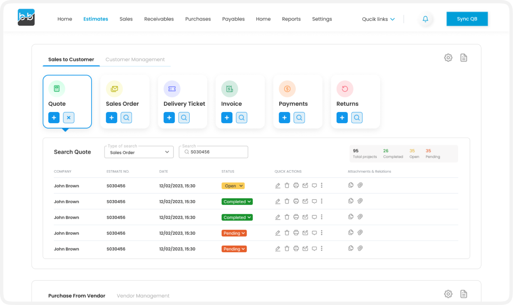
Task: Open Returns search magnifier
Action: [x=357, y=118]
